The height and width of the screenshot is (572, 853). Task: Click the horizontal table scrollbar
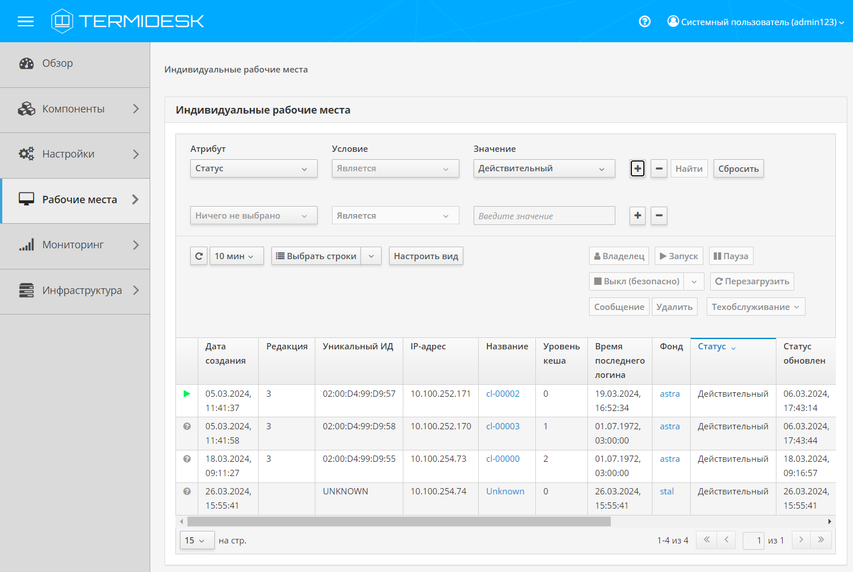399,522
